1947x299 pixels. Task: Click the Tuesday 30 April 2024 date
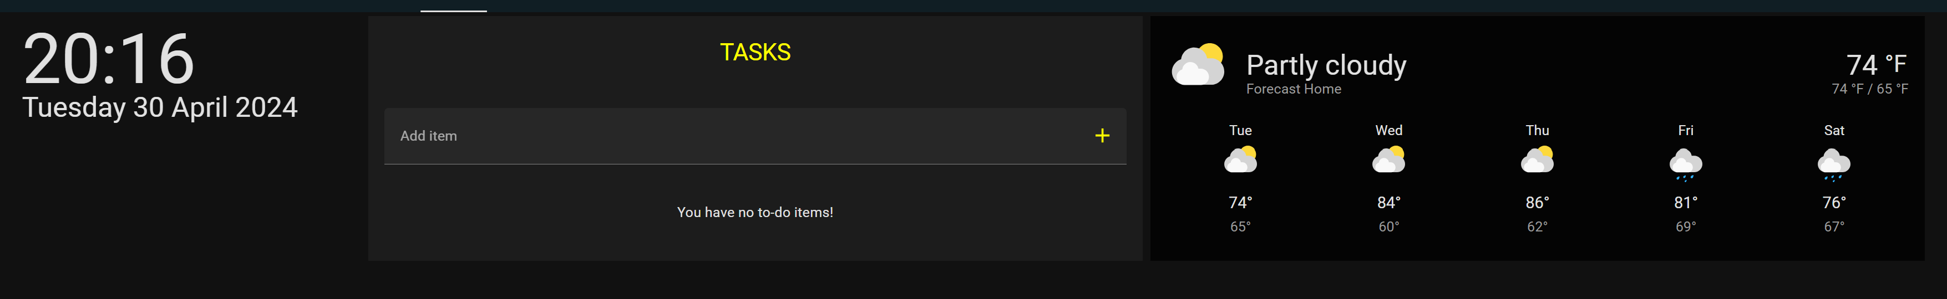(160, 107)
